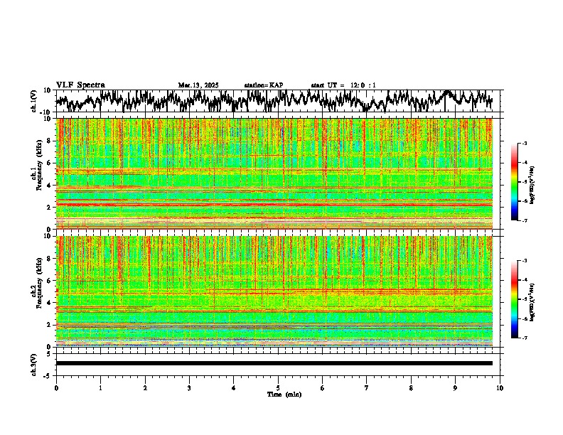Click the bottom time axis tick label '10'

(x=500, y=388)
